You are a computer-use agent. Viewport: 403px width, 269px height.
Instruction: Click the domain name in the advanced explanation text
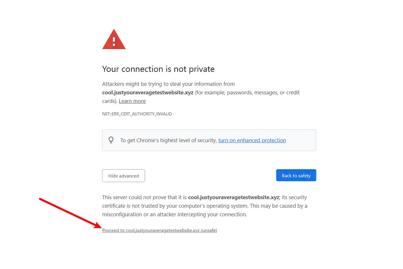pos(233,197)
